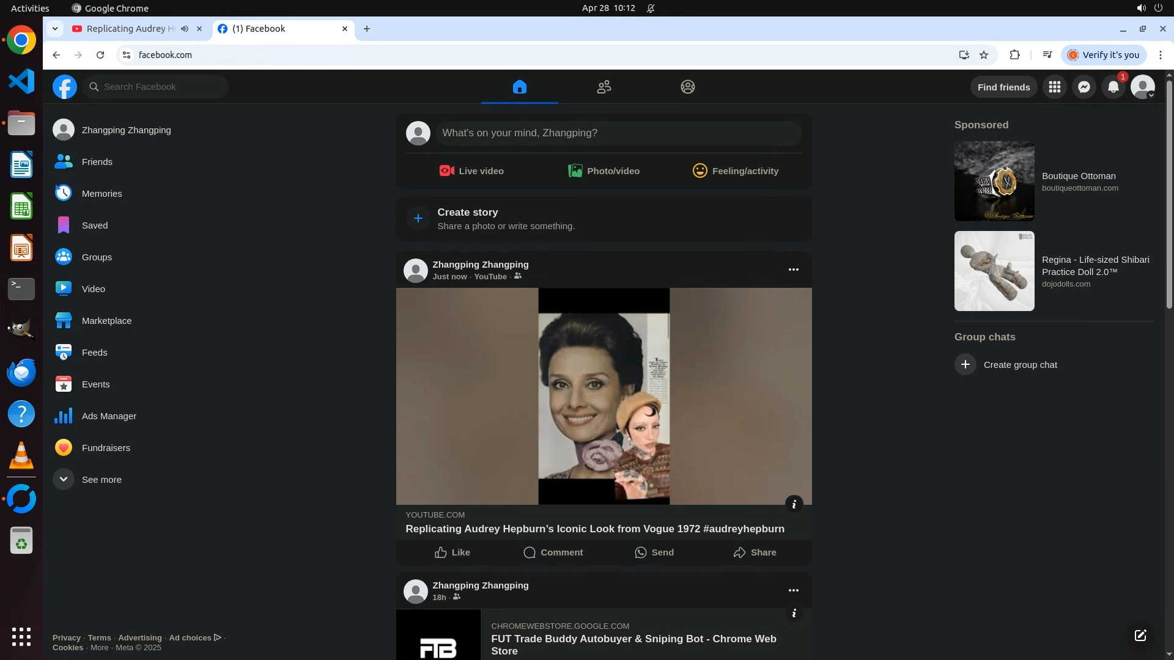Like the Audrey Hepburn post
Screen dimensions: 1174x660
(x=452, y=552)
